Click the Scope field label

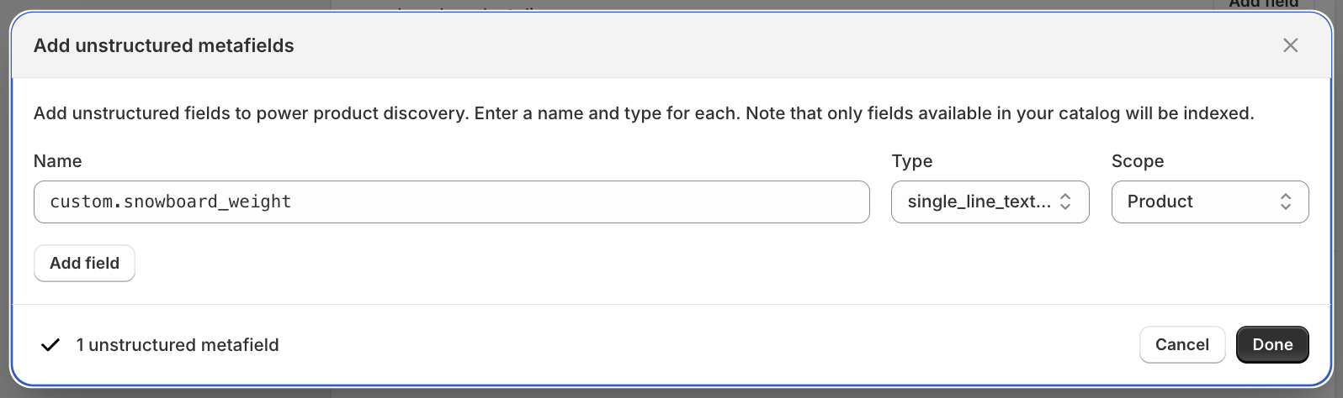click(x=1137, y=161)
